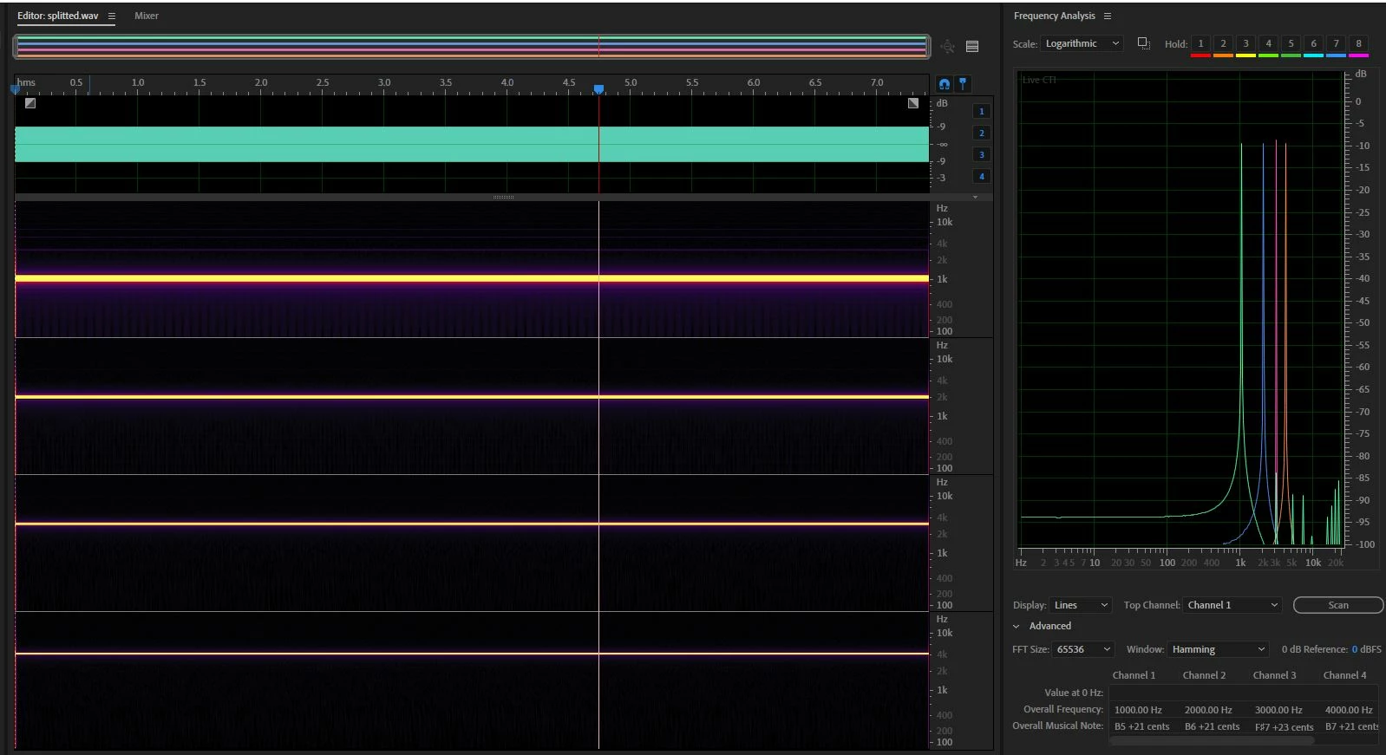This screenshot has height=755, width=1386.
Task: Toggle Hold button 2
Action: click(1223, 43)
